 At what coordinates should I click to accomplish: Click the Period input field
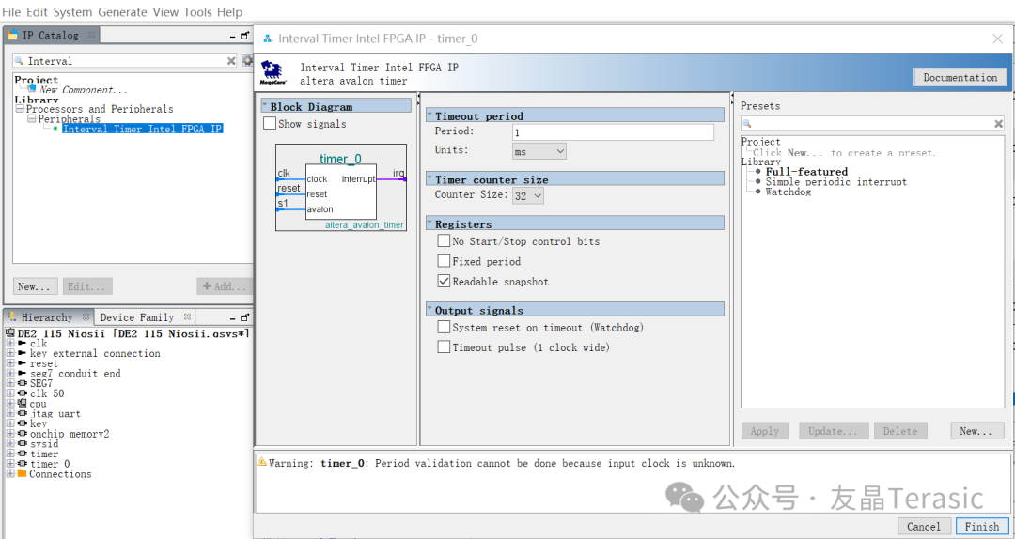(613, 132)
